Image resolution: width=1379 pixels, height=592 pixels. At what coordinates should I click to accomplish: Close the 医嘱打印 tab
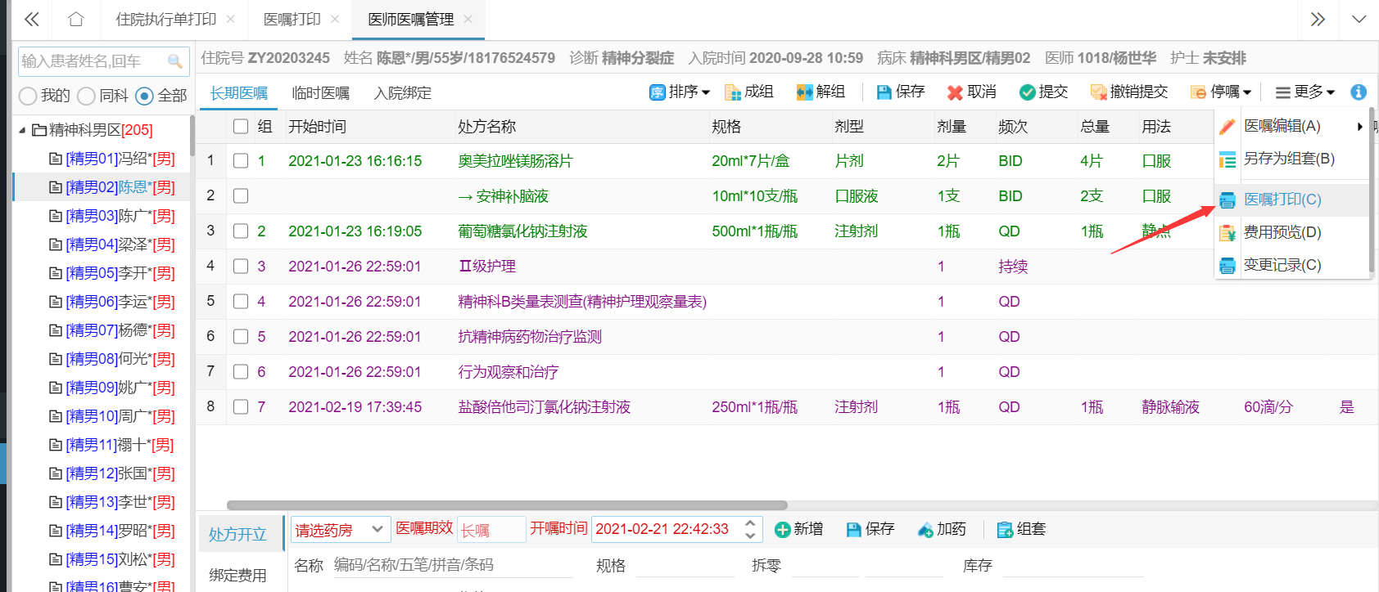pos(335,20)
